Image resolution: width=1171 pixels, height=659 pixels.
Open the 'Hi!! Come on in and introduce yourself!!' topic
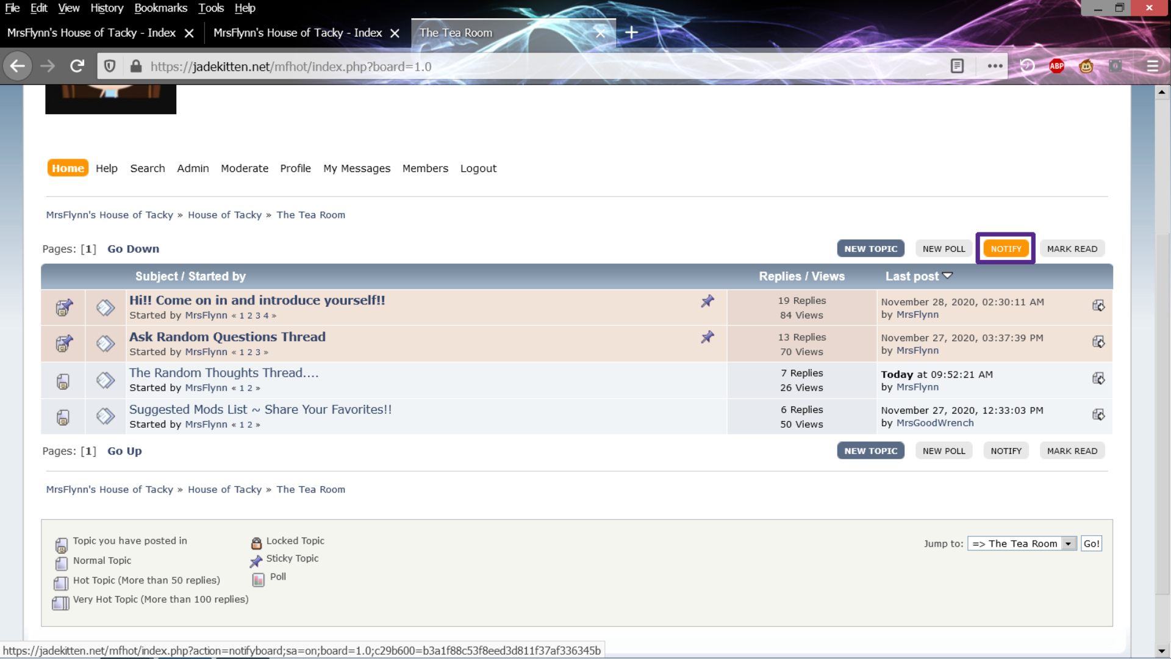[257, 300]
